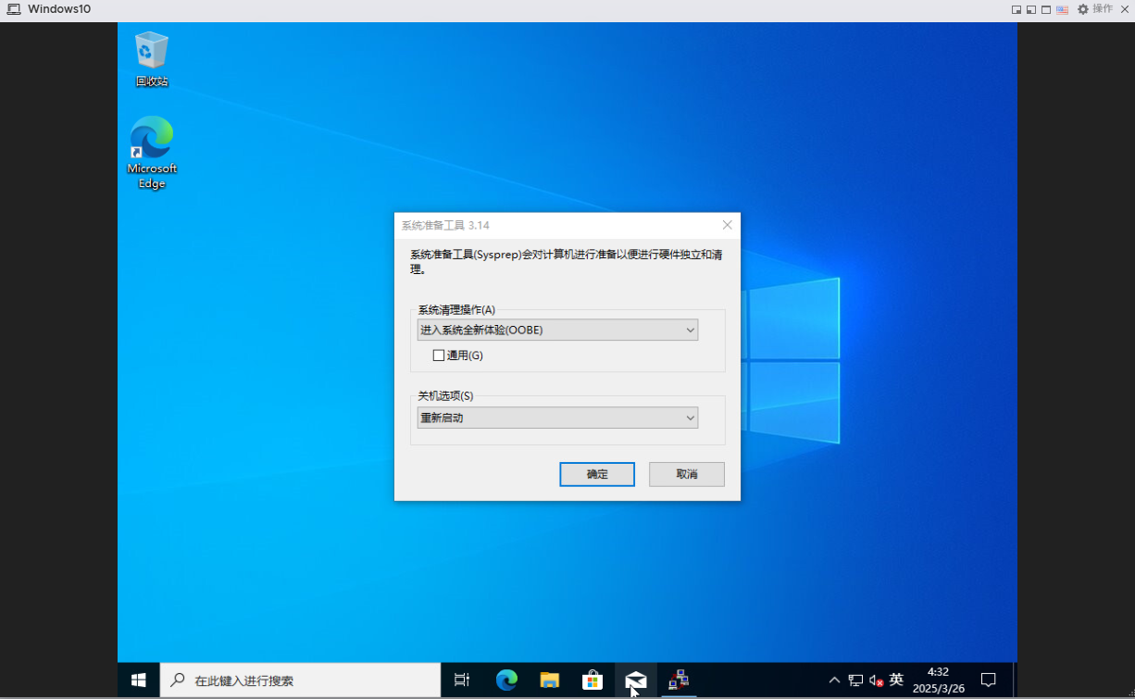Open the network status tray icon
The height and width of the screenshot is (699, 1135).
855,680
